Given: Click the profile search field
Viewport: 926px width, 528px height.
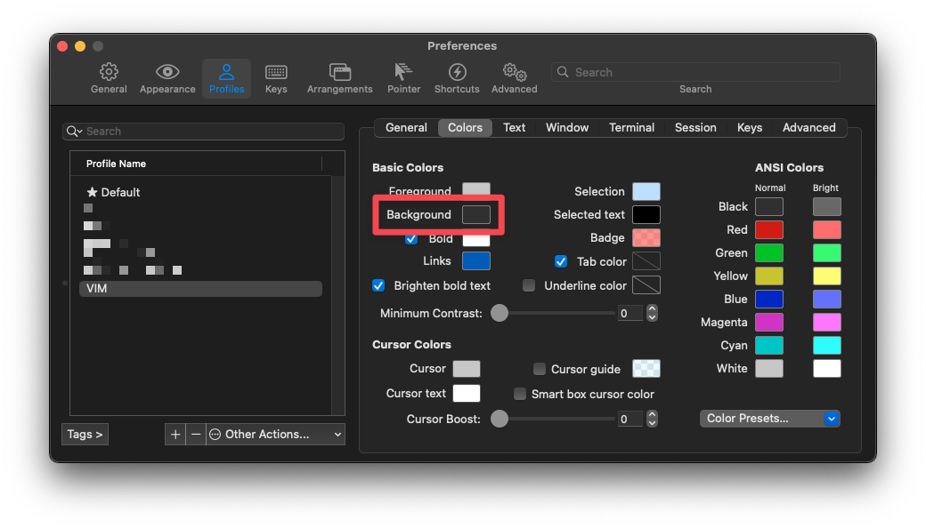Looking at the screenshot, I should 210,132.
